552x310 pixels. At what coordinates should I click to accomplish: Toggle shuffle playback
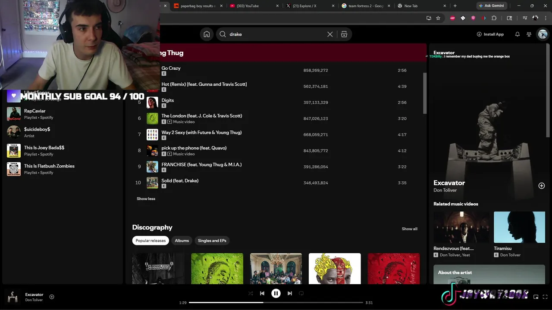pos(250,293)
